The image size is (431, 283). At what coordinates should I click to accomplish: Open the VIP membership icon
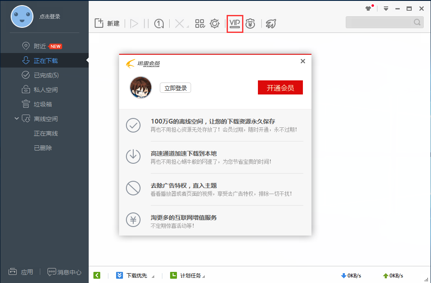[x=235, y=24]
